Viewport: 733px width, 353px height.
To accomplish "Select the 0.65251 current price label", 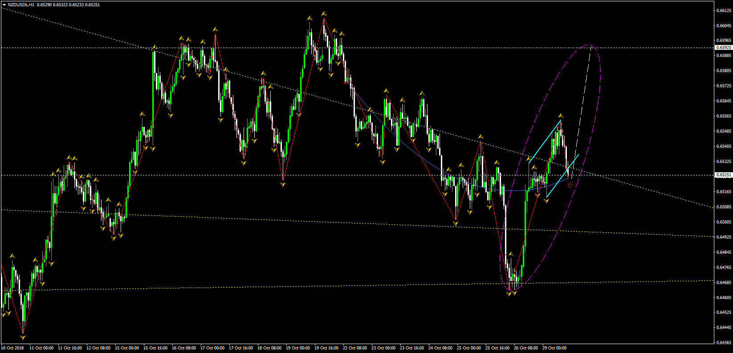I will tap(723, 175).
